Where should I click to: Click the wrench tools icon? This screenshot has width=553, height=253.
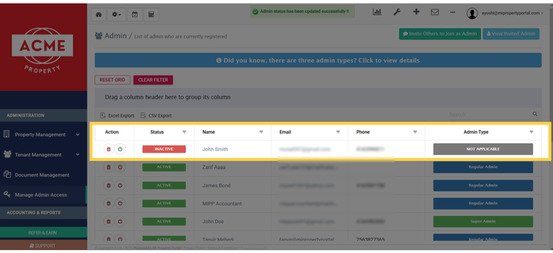[x=397, y=12]
